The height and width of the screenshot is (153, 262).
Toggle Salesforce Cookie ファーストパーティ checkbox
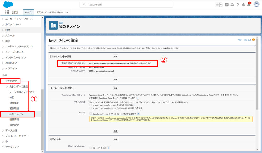point(91,113)
